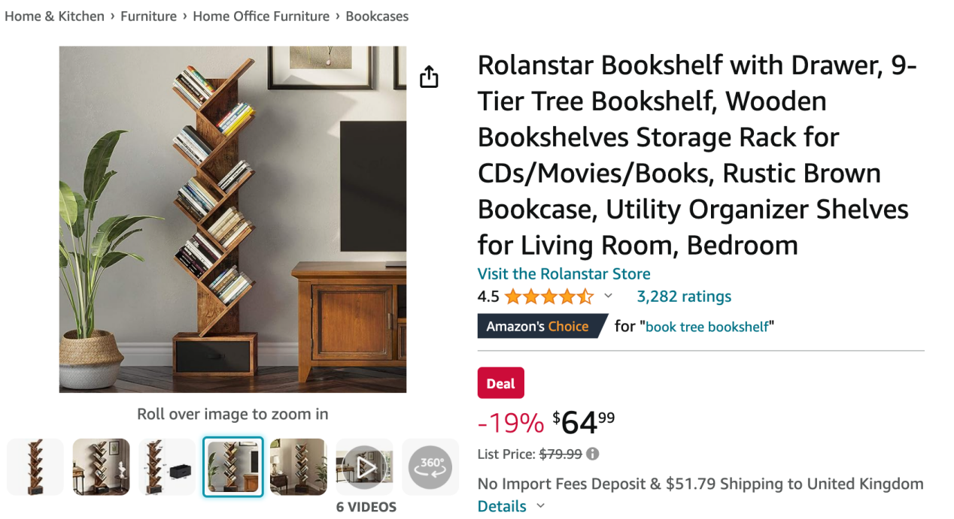Click the info icon next to List Price
The width and height of the screenshot is (954, 519).
[x=593, y=454]
